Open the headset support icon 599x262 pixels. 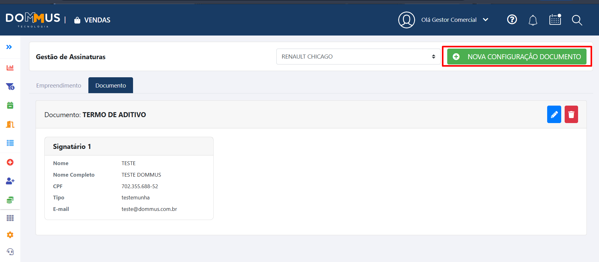point(10,252)
